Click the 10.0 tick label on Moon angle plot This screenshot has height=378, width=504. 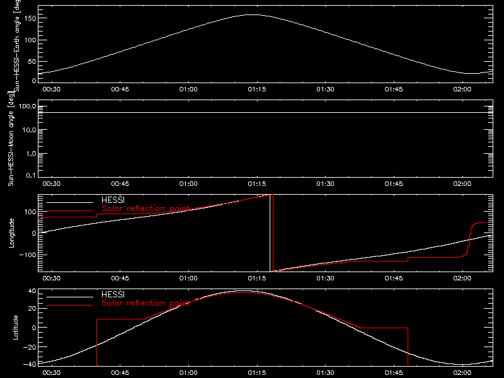click(x=29, y=130)
